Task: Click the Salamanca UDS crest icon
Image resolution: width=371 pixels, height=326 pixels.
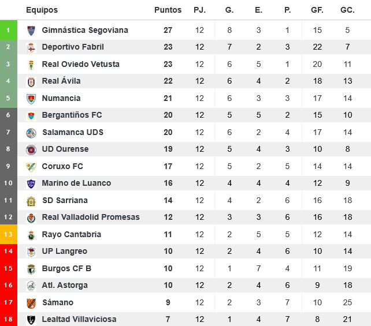Action: tap(31, 133)
